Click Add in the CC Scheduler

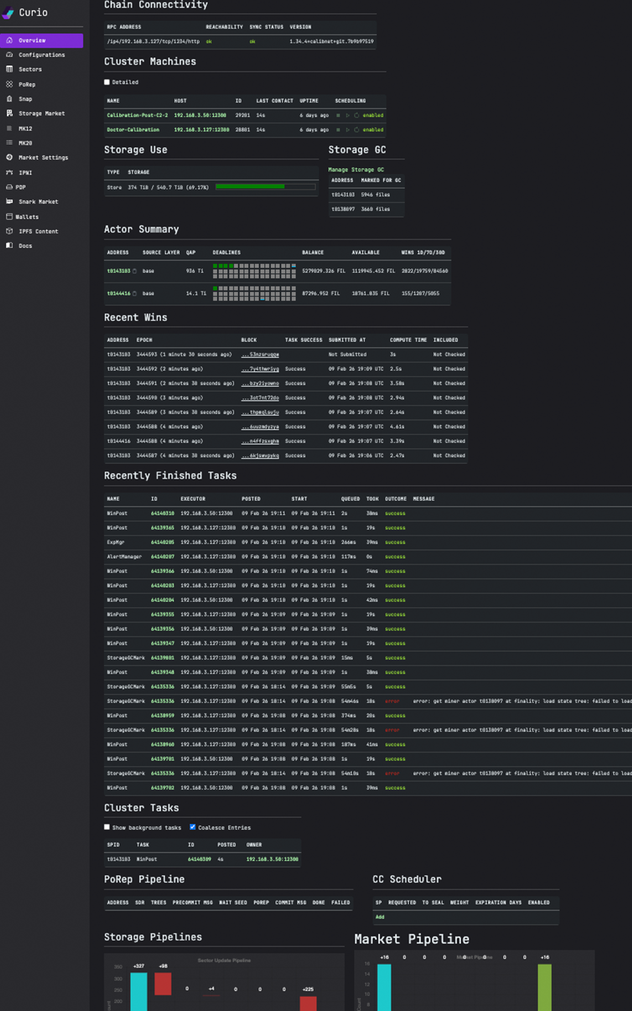(x=380, y=917)
